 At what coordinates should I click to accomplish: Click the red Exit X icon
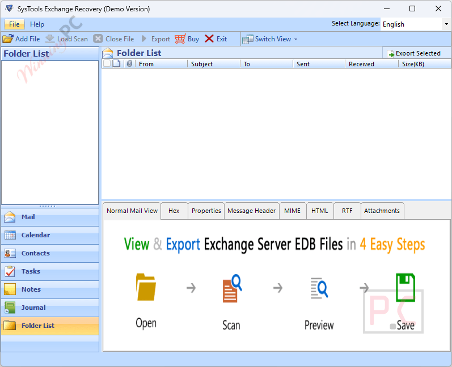coord(209,39)
